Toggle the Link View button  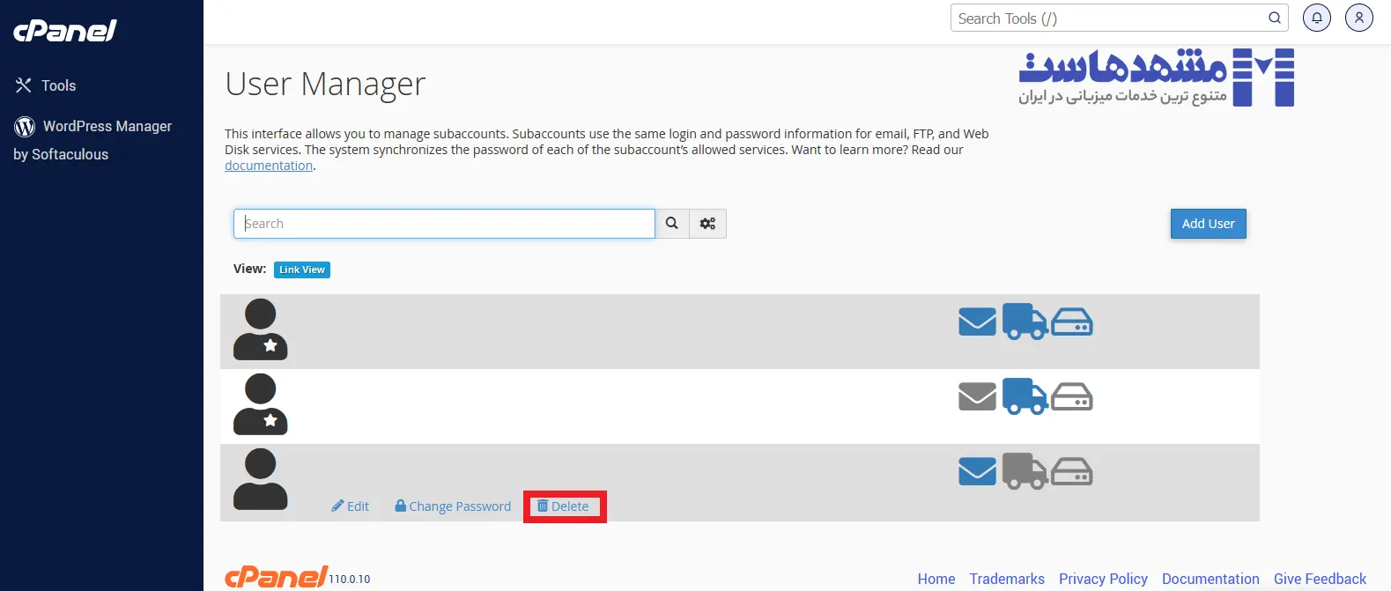pyautogui.click(x=302, y=270)
